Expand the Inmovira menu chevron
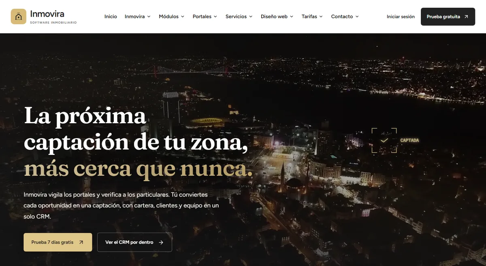486x266 pixels. coord(149,17)
